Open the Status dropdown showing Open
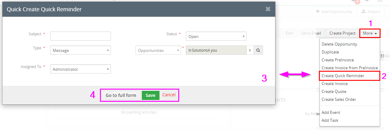This screenshot has width=390, height=130. [x=216, y=36]
